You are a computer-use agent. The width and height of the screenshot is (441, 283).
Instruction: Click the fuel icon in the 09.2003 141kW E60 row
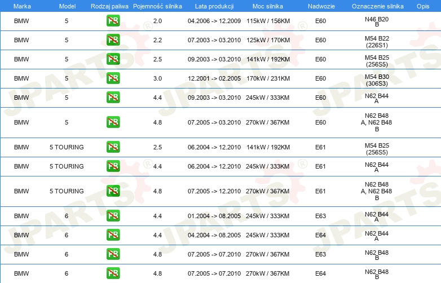113,59
